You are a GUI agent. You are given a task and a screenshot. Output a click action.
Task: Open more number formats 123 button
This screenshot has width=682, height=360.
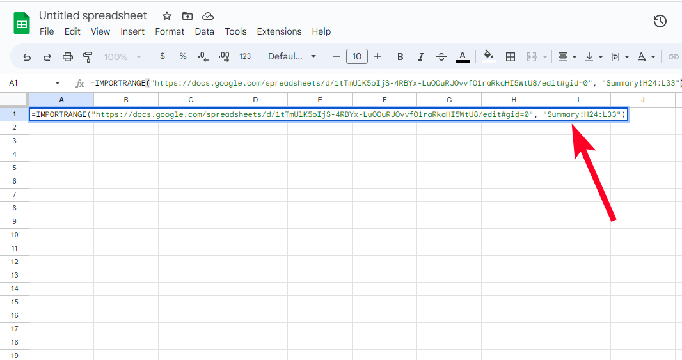[245, 56]
